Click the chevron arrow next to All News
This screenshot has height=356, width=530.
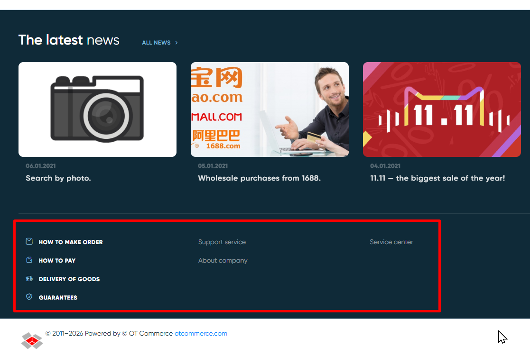(x=177, y=43)
